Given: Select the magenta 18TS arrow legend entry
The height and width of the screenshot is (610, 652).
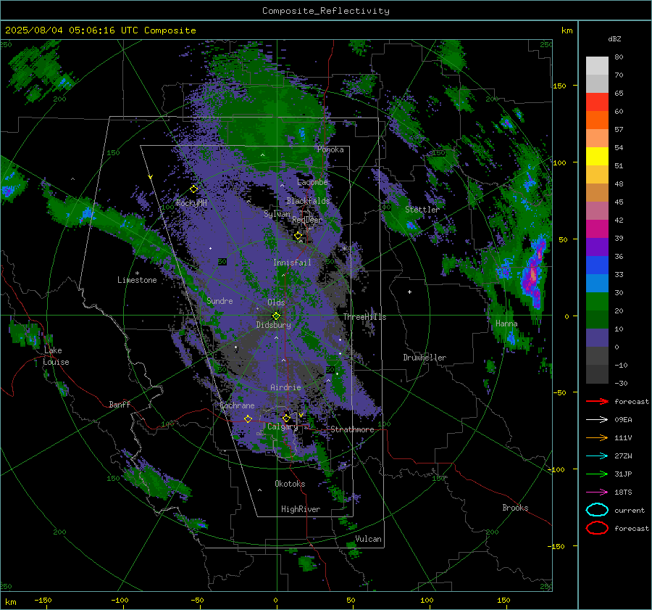Looking at the screenshot, I should point(598,492).
